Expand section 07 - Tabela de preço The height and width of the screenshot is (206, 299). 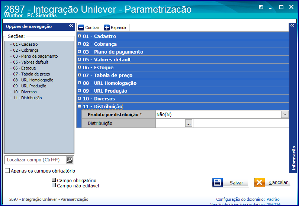[80, 75]
